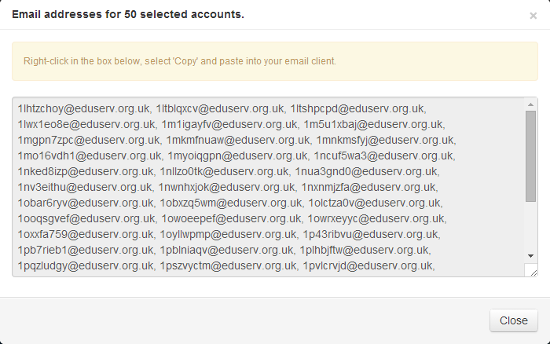This screenshot has height=344, width=550.
Task: Dismiss dialog with the top-right X icon
Action: (533, 15)
